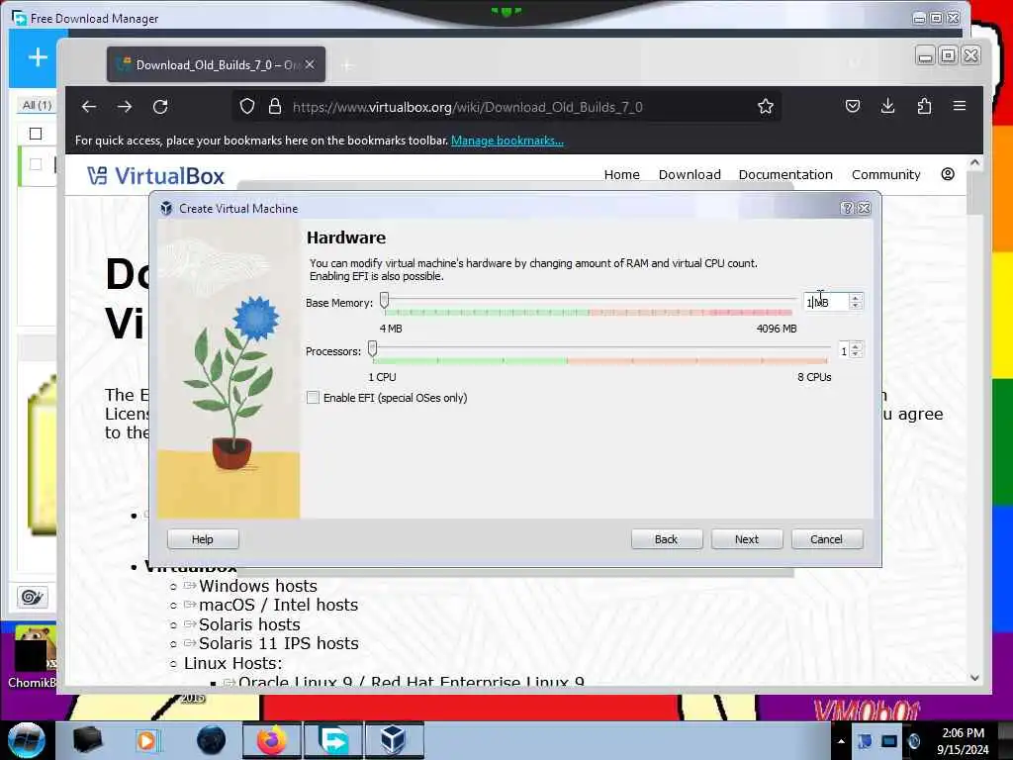Open the Download menu on VirtualBox site
Viewport: 1013px width, 760px height.
(690, 174)
